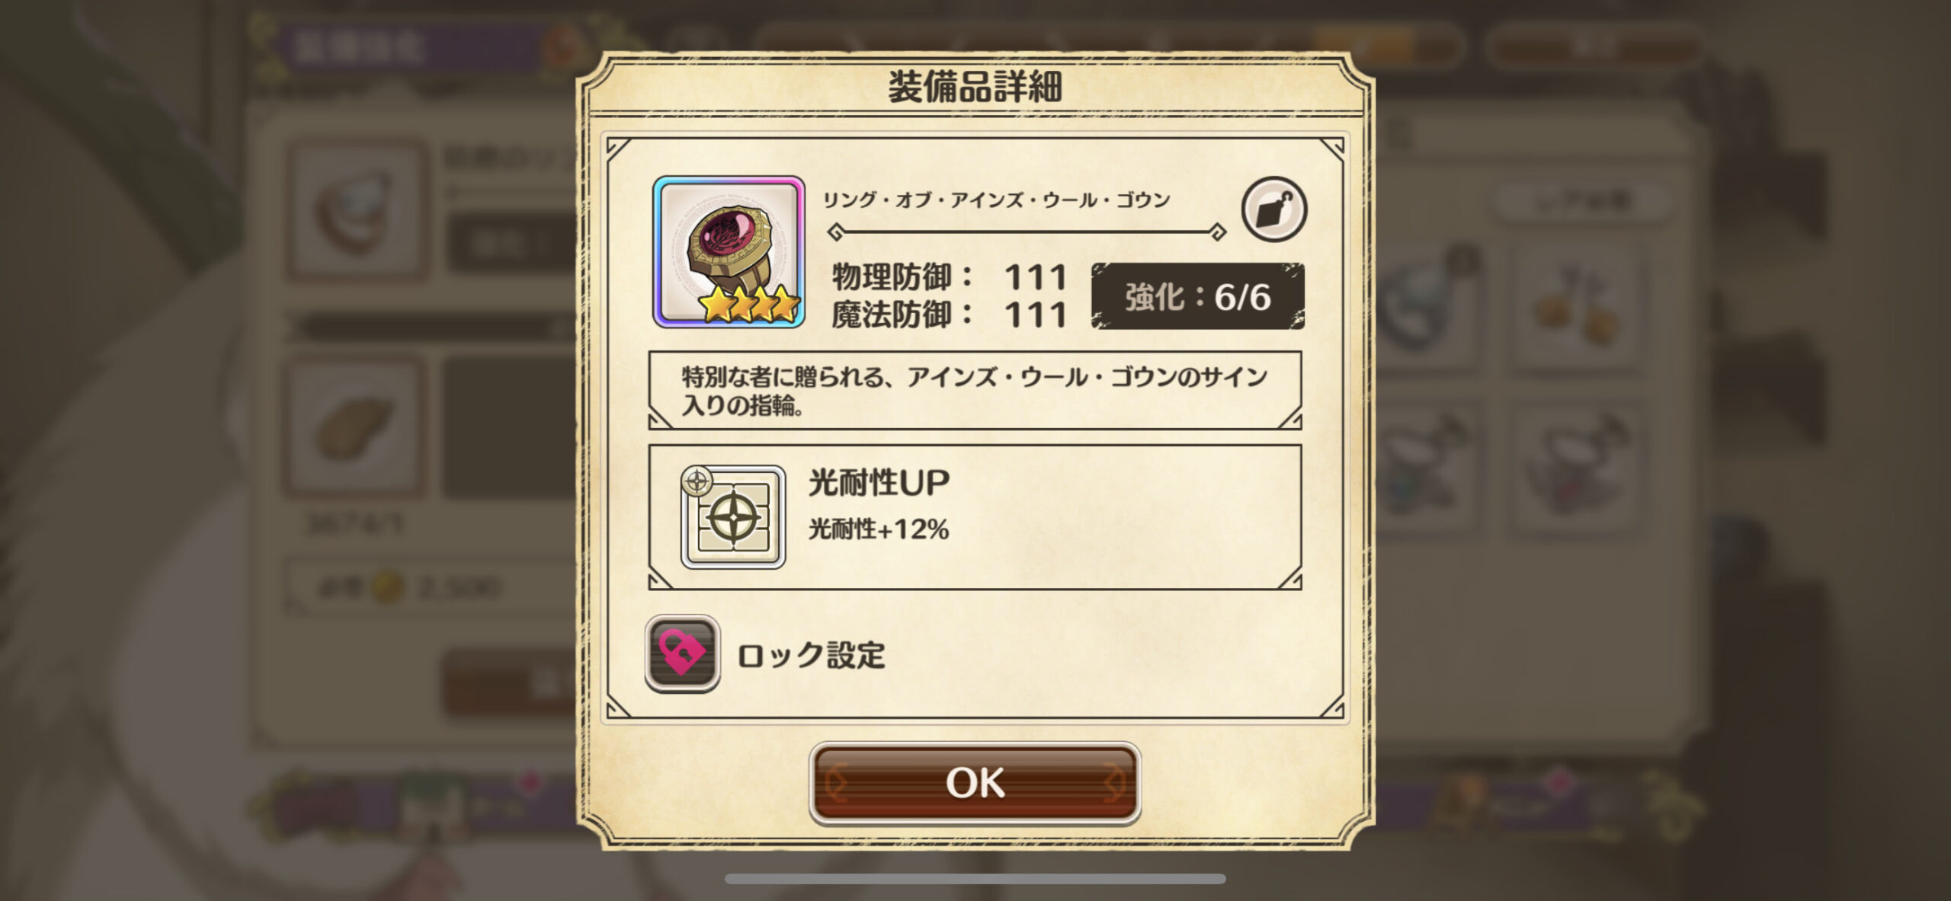Tap the ロック設定 label
The image size is (1951, 901).
tap(811, 655)
